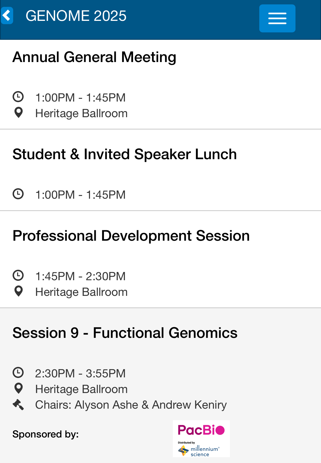Select the Chairs: Alyson Ashe & Andrew Keniry text

(x=131, y=405)
